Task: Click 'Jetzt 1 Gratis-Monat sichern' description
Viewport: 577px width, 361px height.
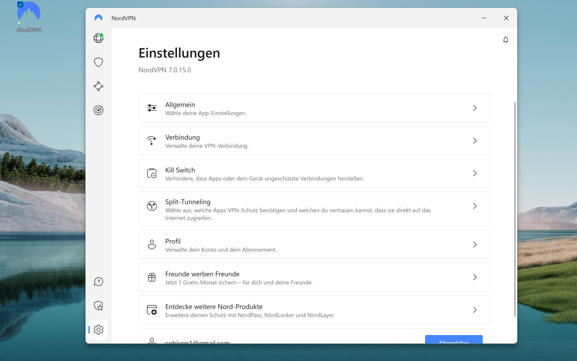Action: click(x=239, y=282)
